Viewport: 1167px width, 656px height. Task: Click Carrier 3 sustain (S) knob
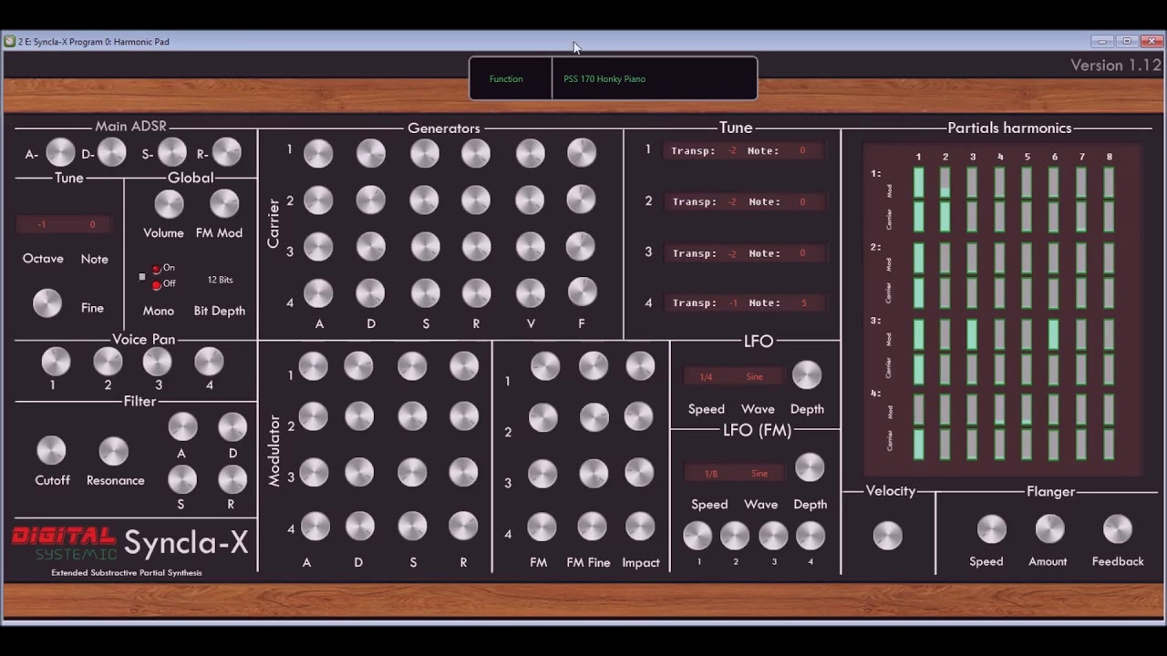pos(424,246)
